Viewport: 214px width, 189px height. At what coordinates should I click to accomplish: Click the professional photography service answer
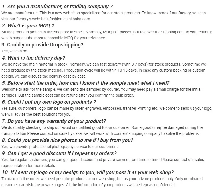60,147
